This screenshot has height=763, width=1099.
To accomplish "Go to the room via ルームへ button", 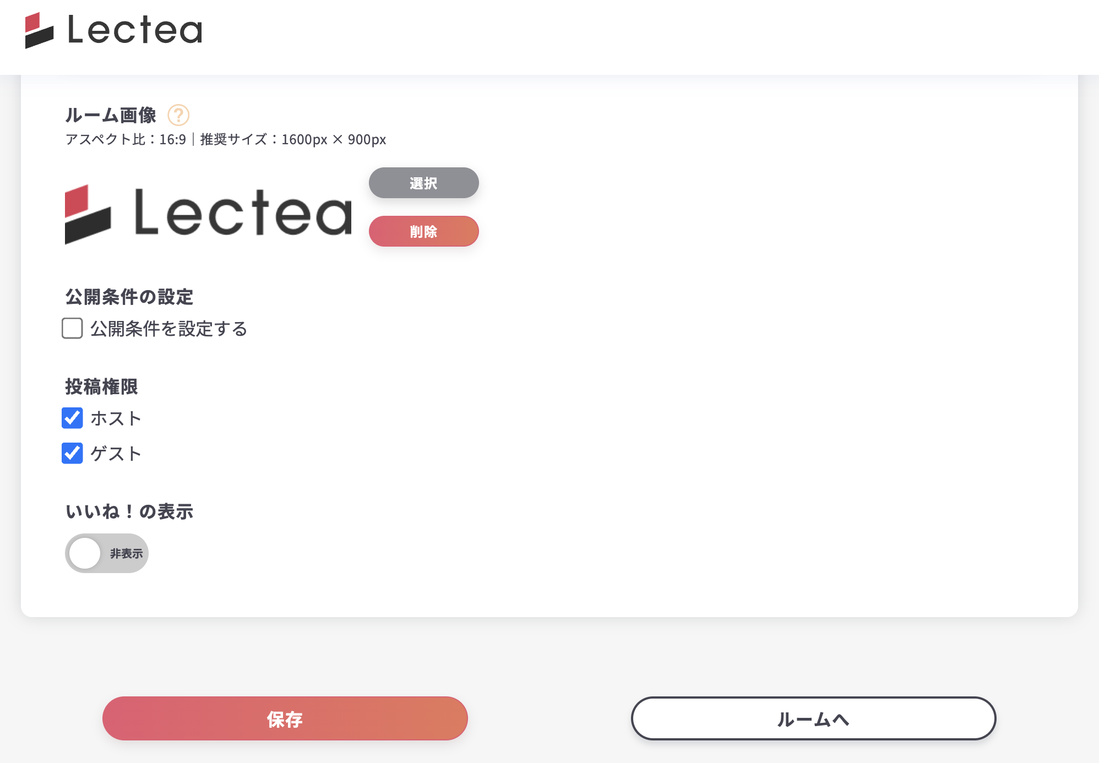I will [x=813, y=718].
